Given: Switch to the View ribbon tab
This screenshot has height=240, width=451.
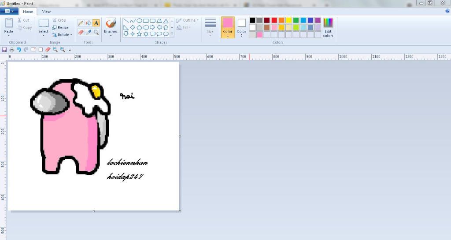Looking at the screenshot, I should [46, 11].
